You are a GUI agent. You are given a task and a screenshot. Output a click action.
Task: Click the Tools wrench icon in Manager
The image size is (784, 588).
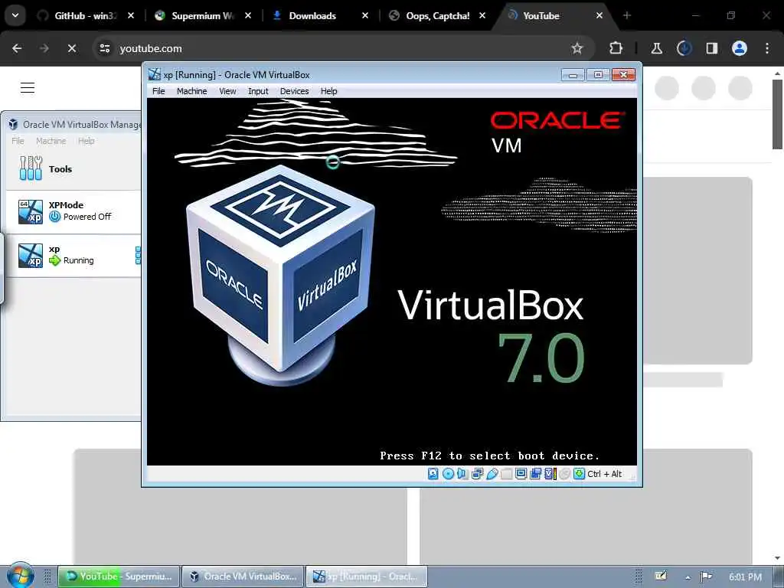coord(31,168)
